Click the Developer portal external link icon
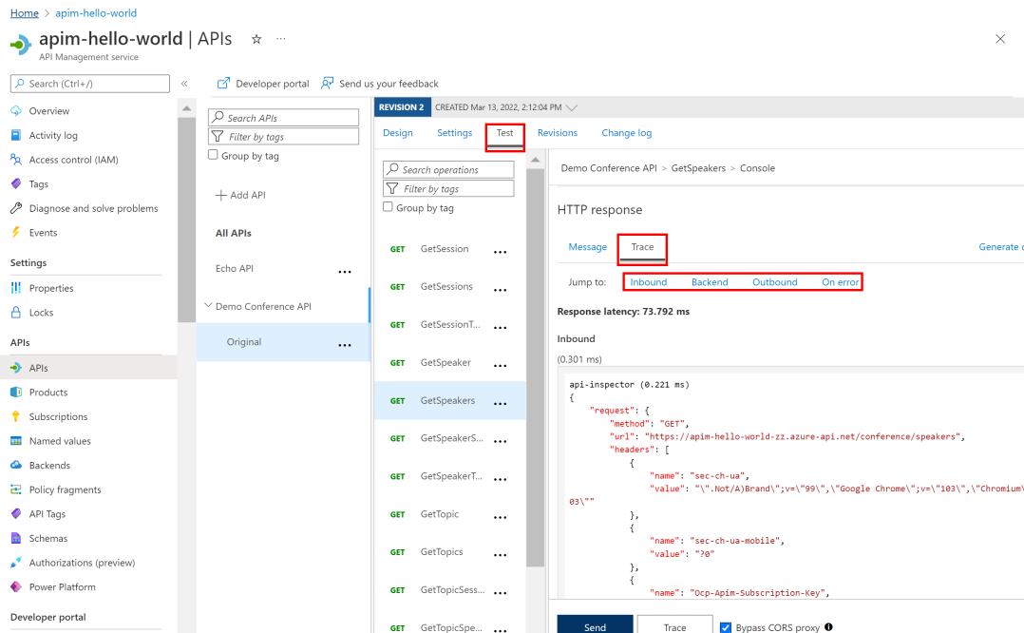1024x633 pixels. tap(223, 83)
